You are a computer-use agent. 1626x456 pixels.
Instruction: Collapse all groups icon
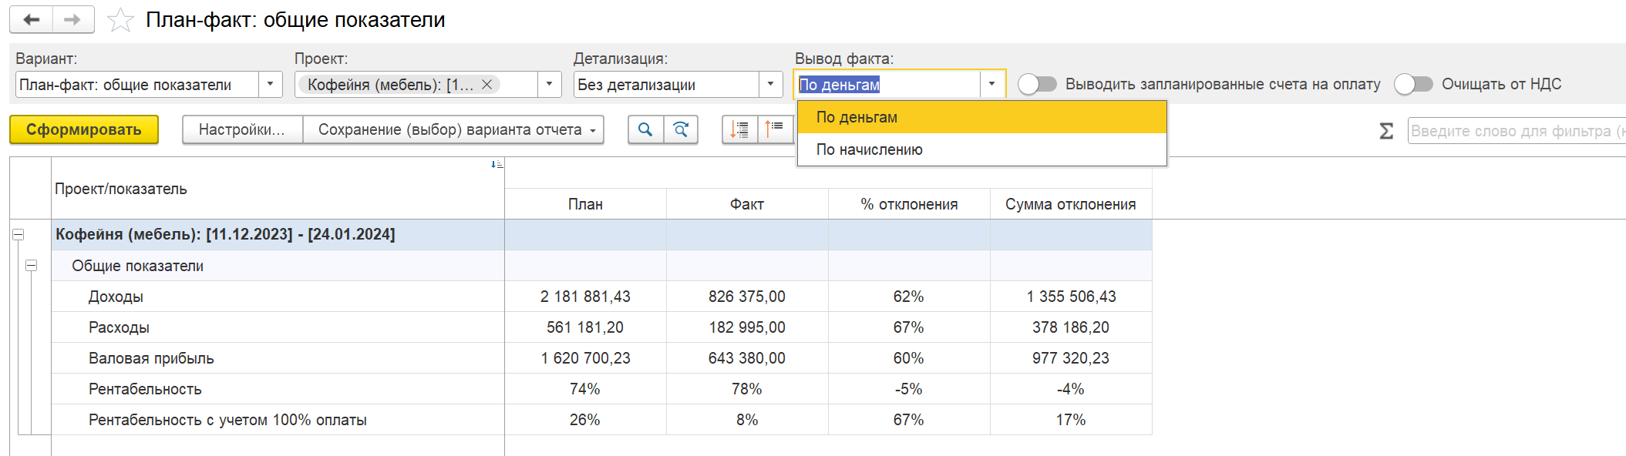[775, 129]
